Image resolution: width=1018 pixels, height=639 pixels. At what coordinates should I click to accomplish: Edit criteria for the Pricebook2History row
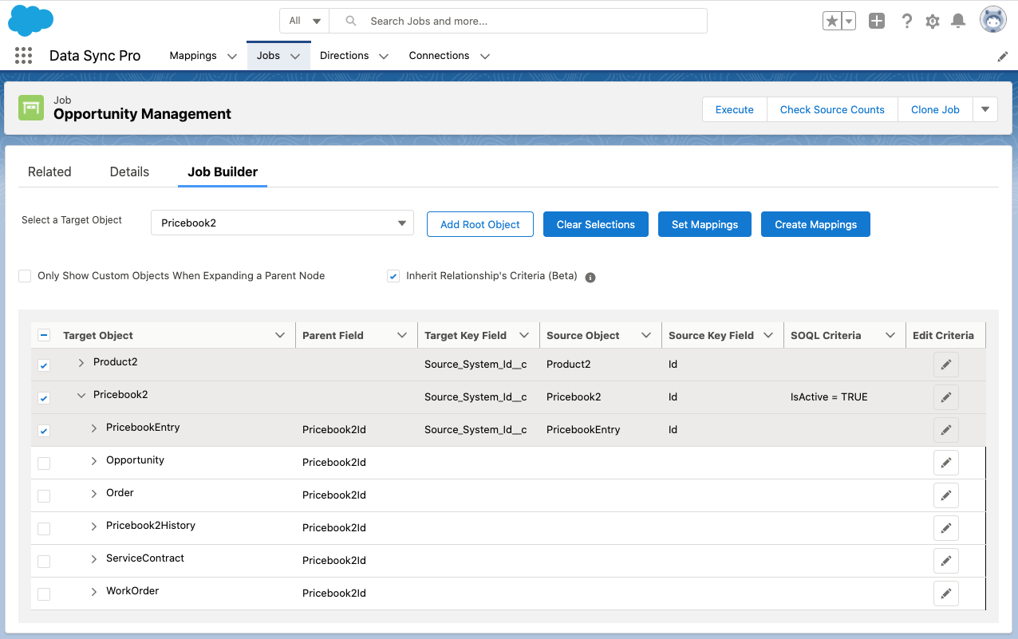pos(946,528)
